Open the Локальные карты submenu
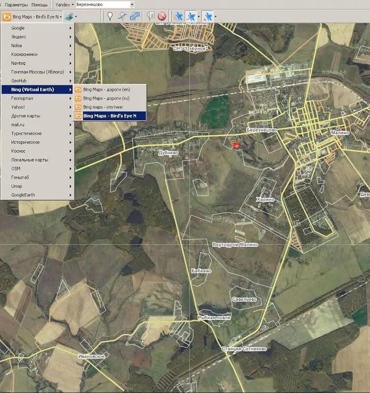Screen dimensions: 370x393 click(x=38, y=159)
